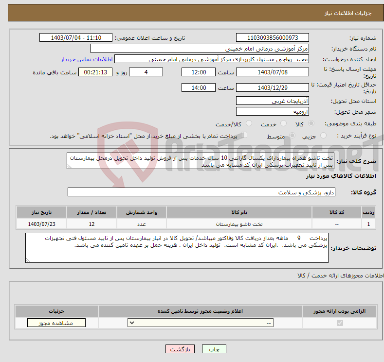Screen dimensions: 384x362
Task: Click the announcement date field 1403/07/04 - 11:10
Action: coord(75,37)
